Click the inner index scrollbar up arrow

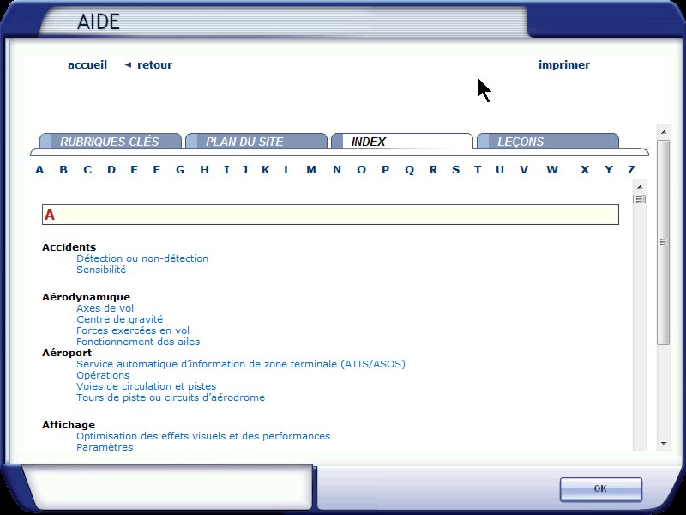[x=640, y=187]
